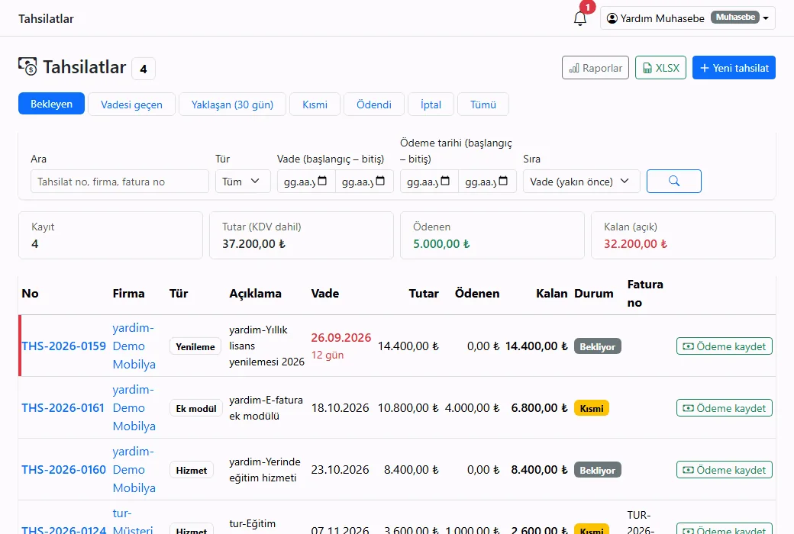The image size is (794, 534).
Task: Open the Yardım Muhasebe user menu
Action: (x=688, y=18)
